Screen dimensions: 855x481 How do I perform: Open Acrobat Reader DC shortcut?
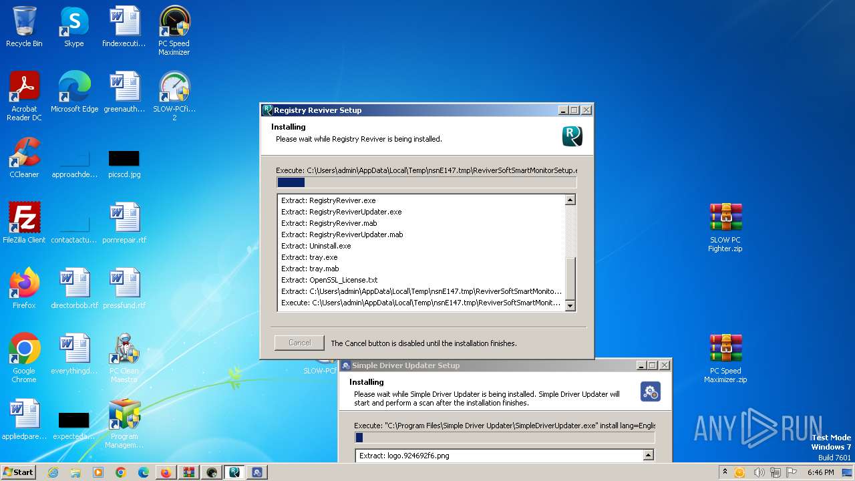click(x=24, y=96)
